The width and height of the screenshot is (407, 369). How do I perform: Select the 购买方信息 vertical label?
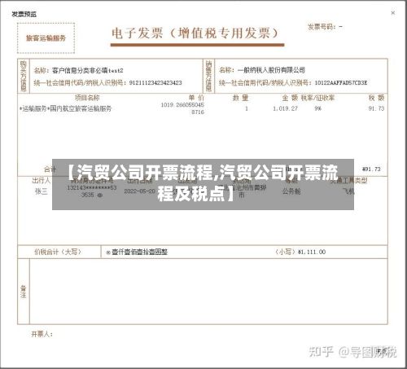pyautogui.click(x=24, y=76)
